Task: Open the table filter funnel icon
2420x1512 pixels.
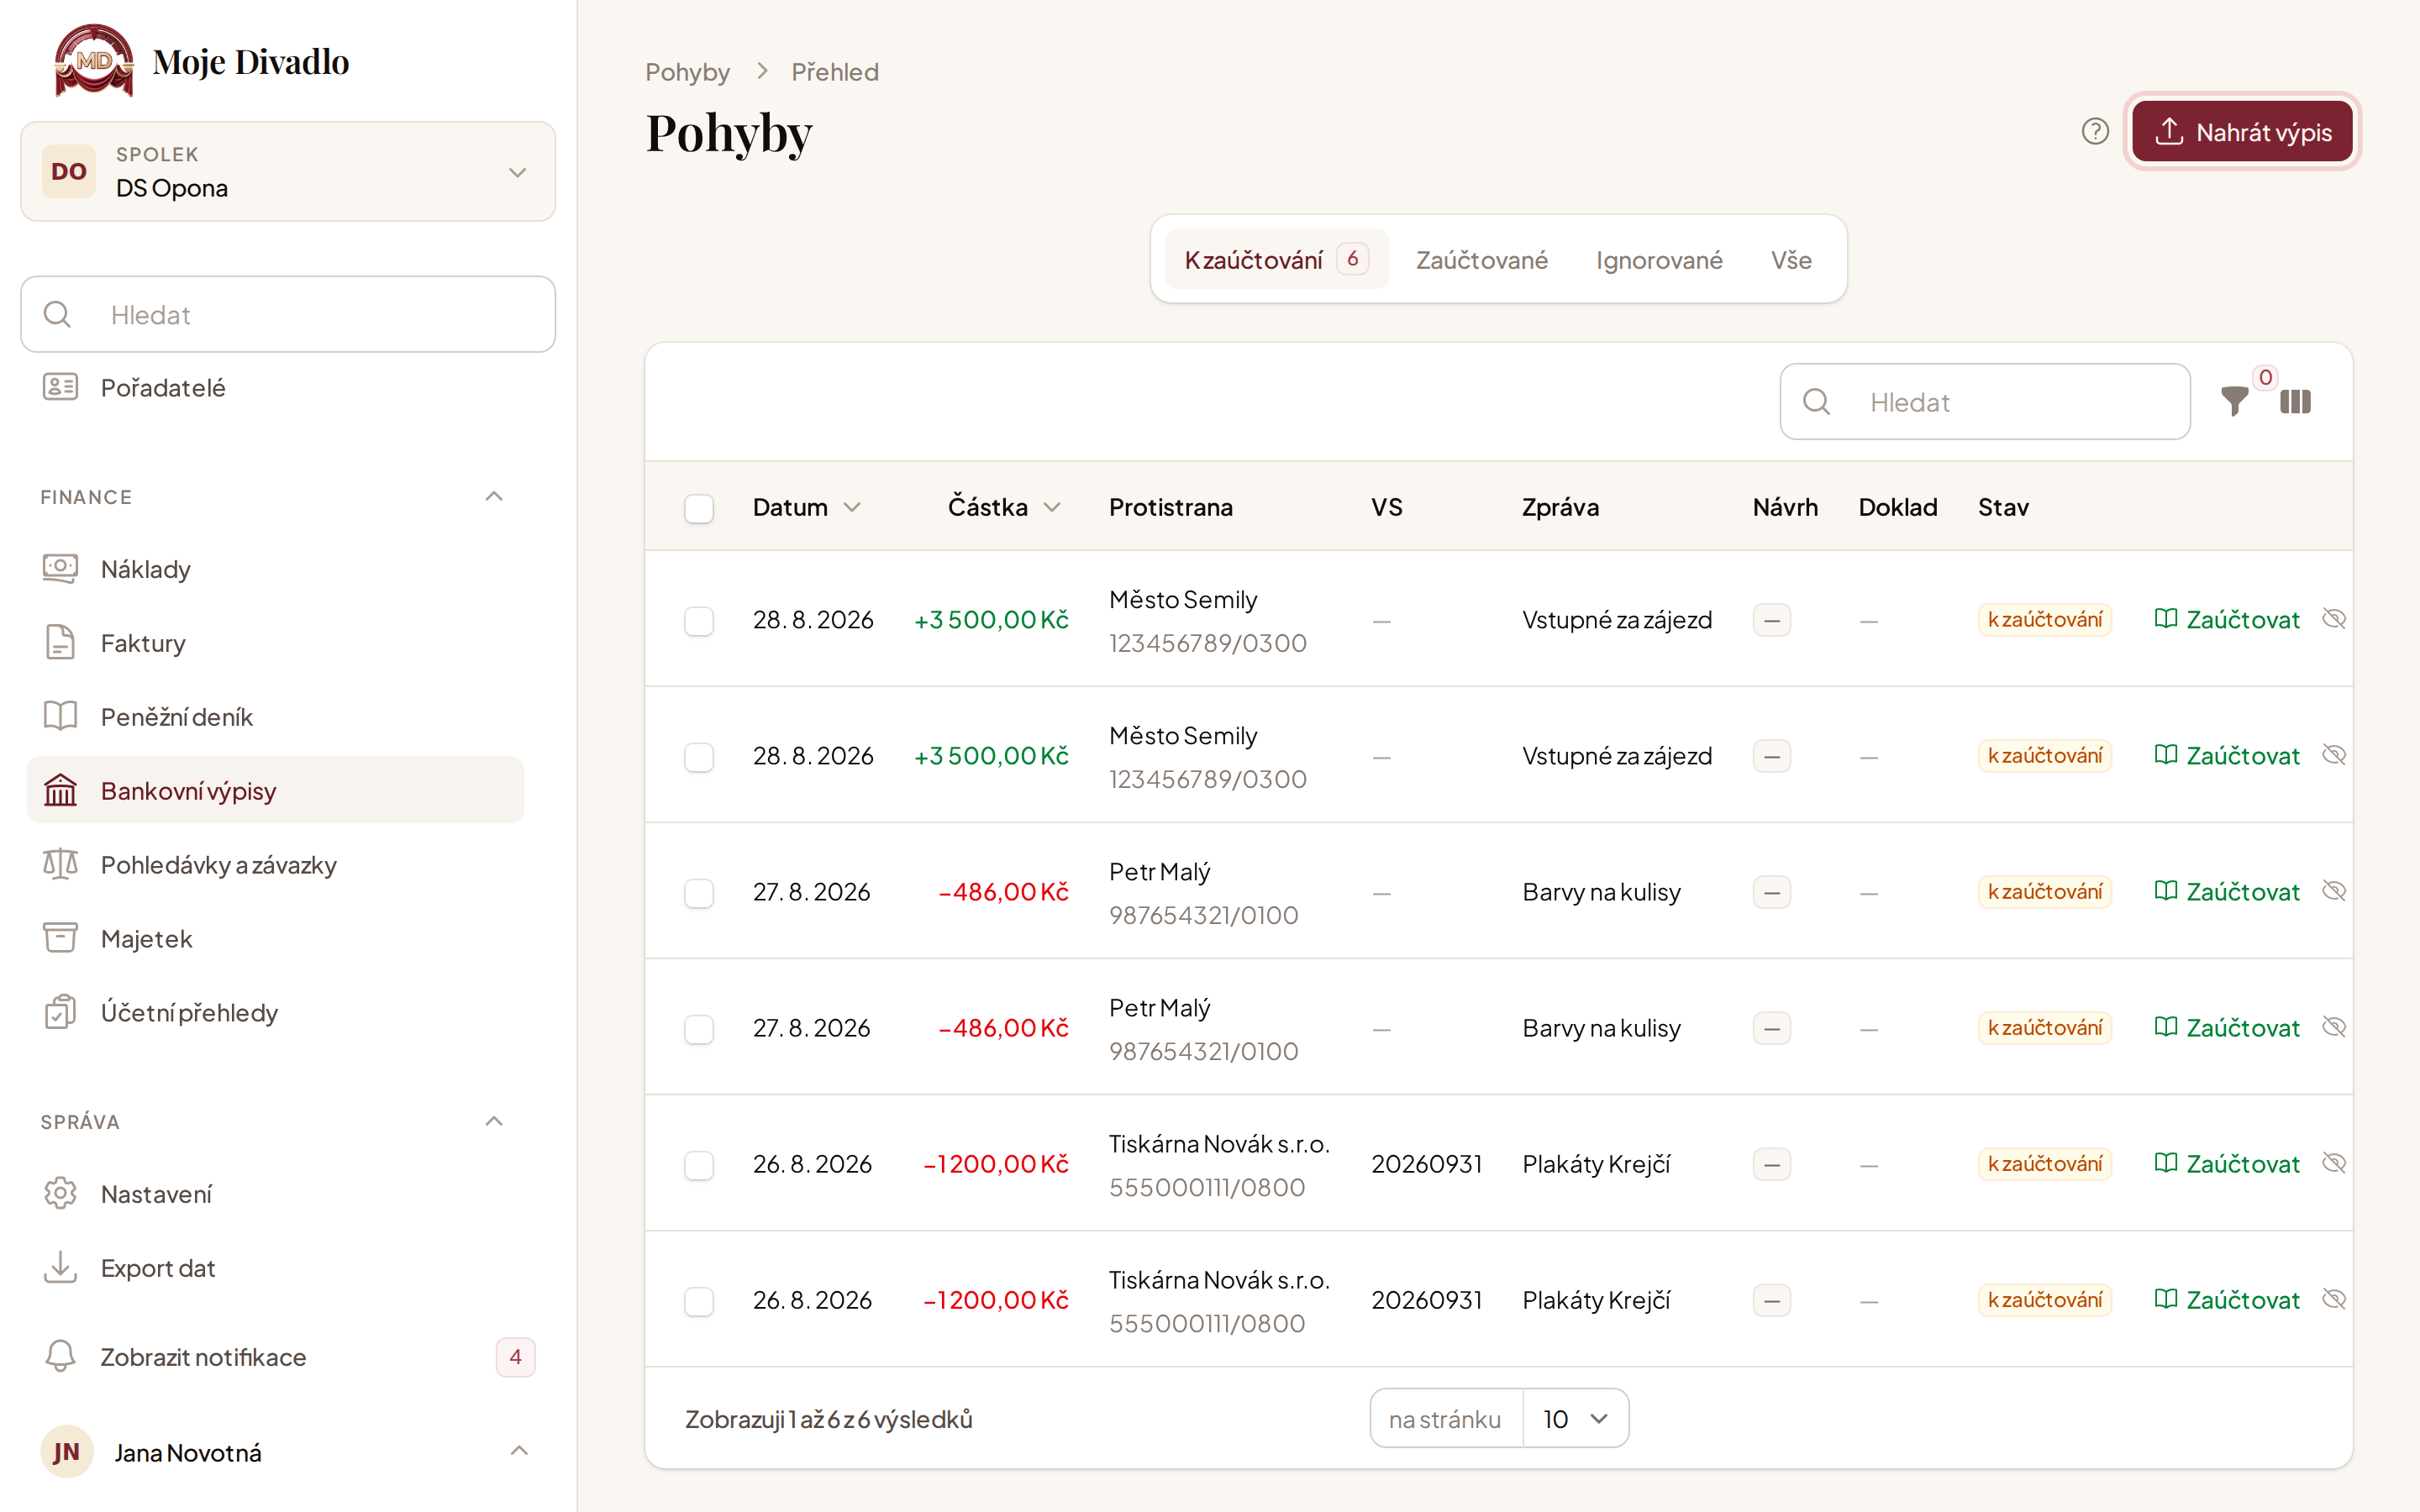Action: click(2234, 402)
